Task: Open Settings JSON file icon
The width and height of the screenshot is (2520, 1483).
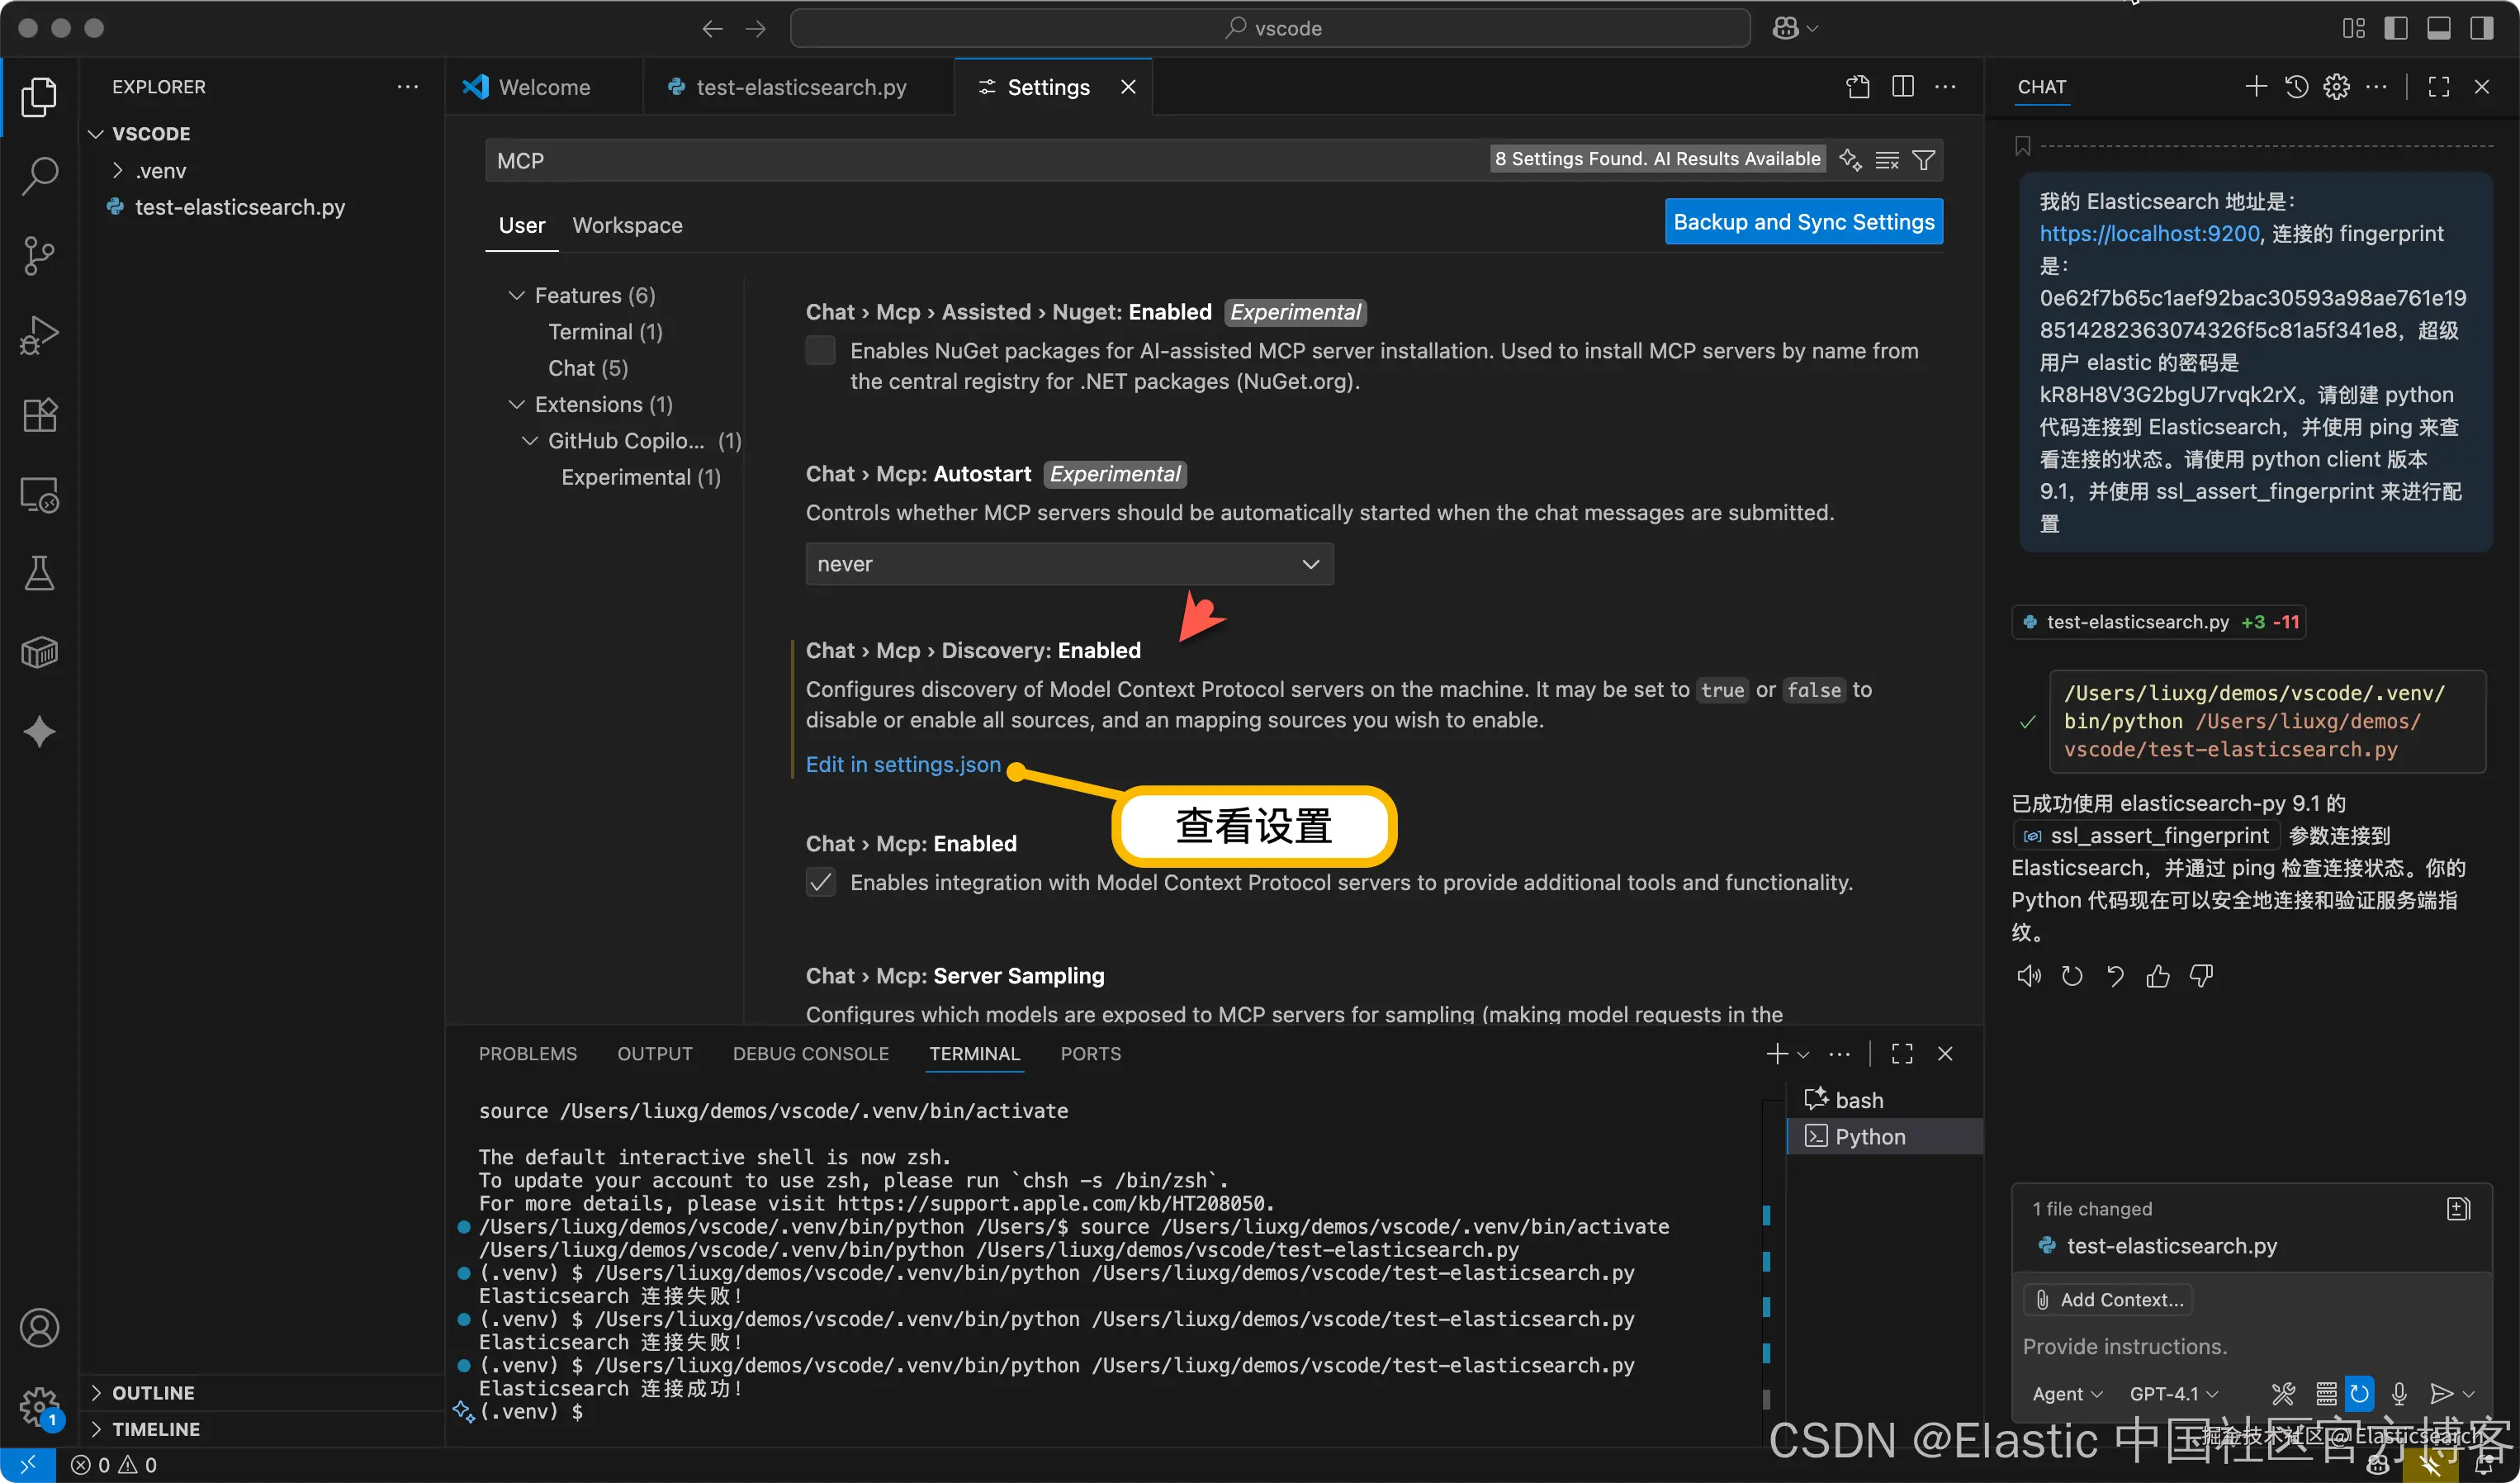Action: click(x=1857, y=87)
